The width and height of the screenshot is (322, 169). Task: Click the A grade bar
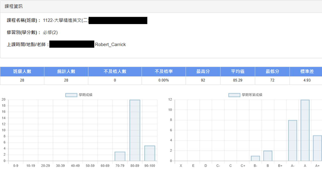[305, 130]
